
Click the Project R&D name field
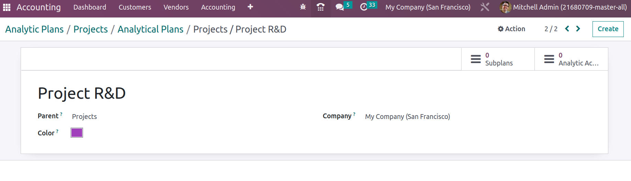coord(82,93)
